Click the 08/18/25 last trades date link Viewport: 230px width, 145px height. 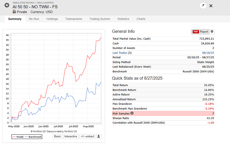pyautogui.click(x=208, y=53)
